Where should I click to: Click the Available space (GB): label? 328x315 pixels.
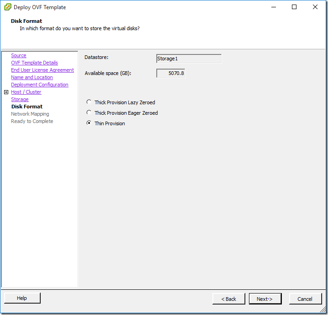click(108, 73)
